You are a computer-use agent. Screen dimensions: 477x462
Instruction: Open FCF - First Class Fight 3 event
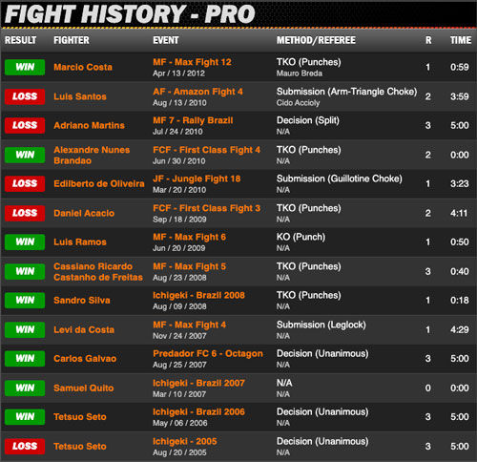click(x=206, y=208)
